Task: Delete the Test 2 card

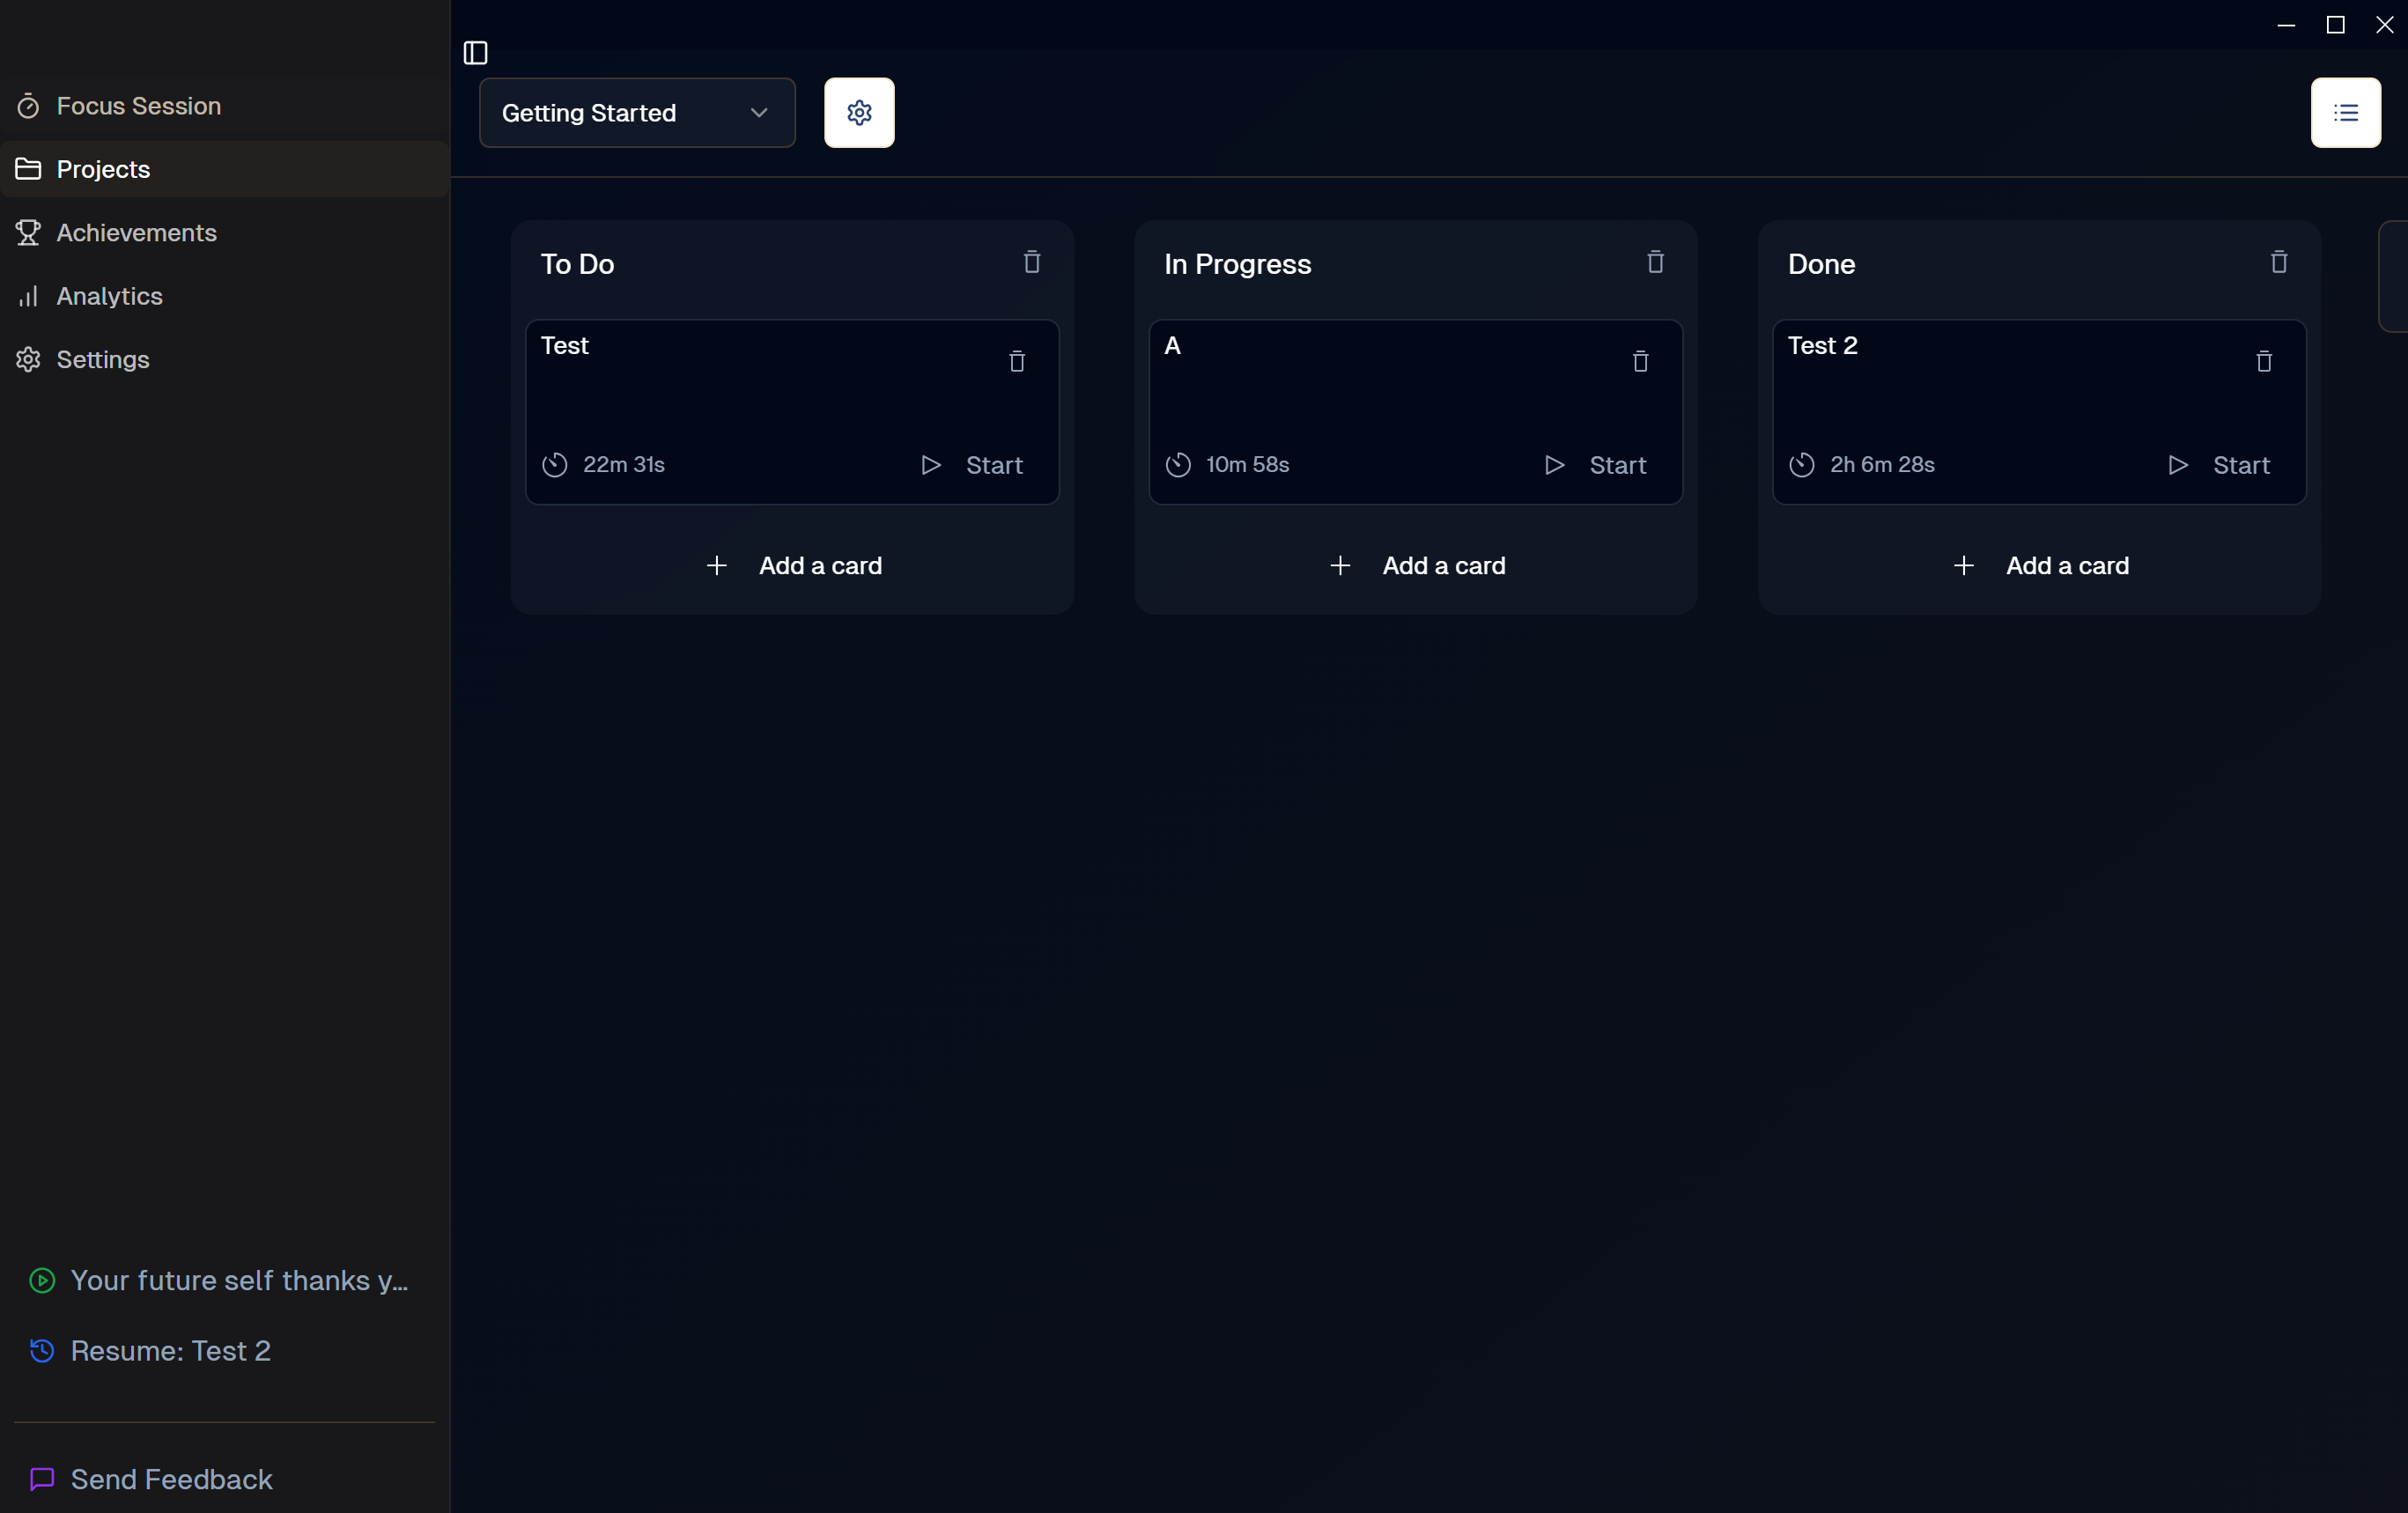Action: pyautogui.click(x=2264, y=361)
